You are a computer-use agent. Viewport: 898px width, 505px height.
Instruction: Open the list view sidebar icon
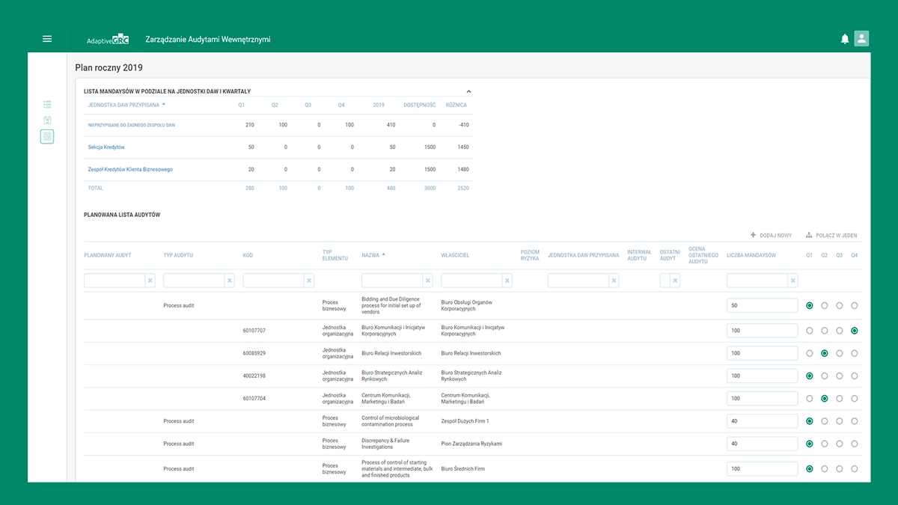[47, 104]
